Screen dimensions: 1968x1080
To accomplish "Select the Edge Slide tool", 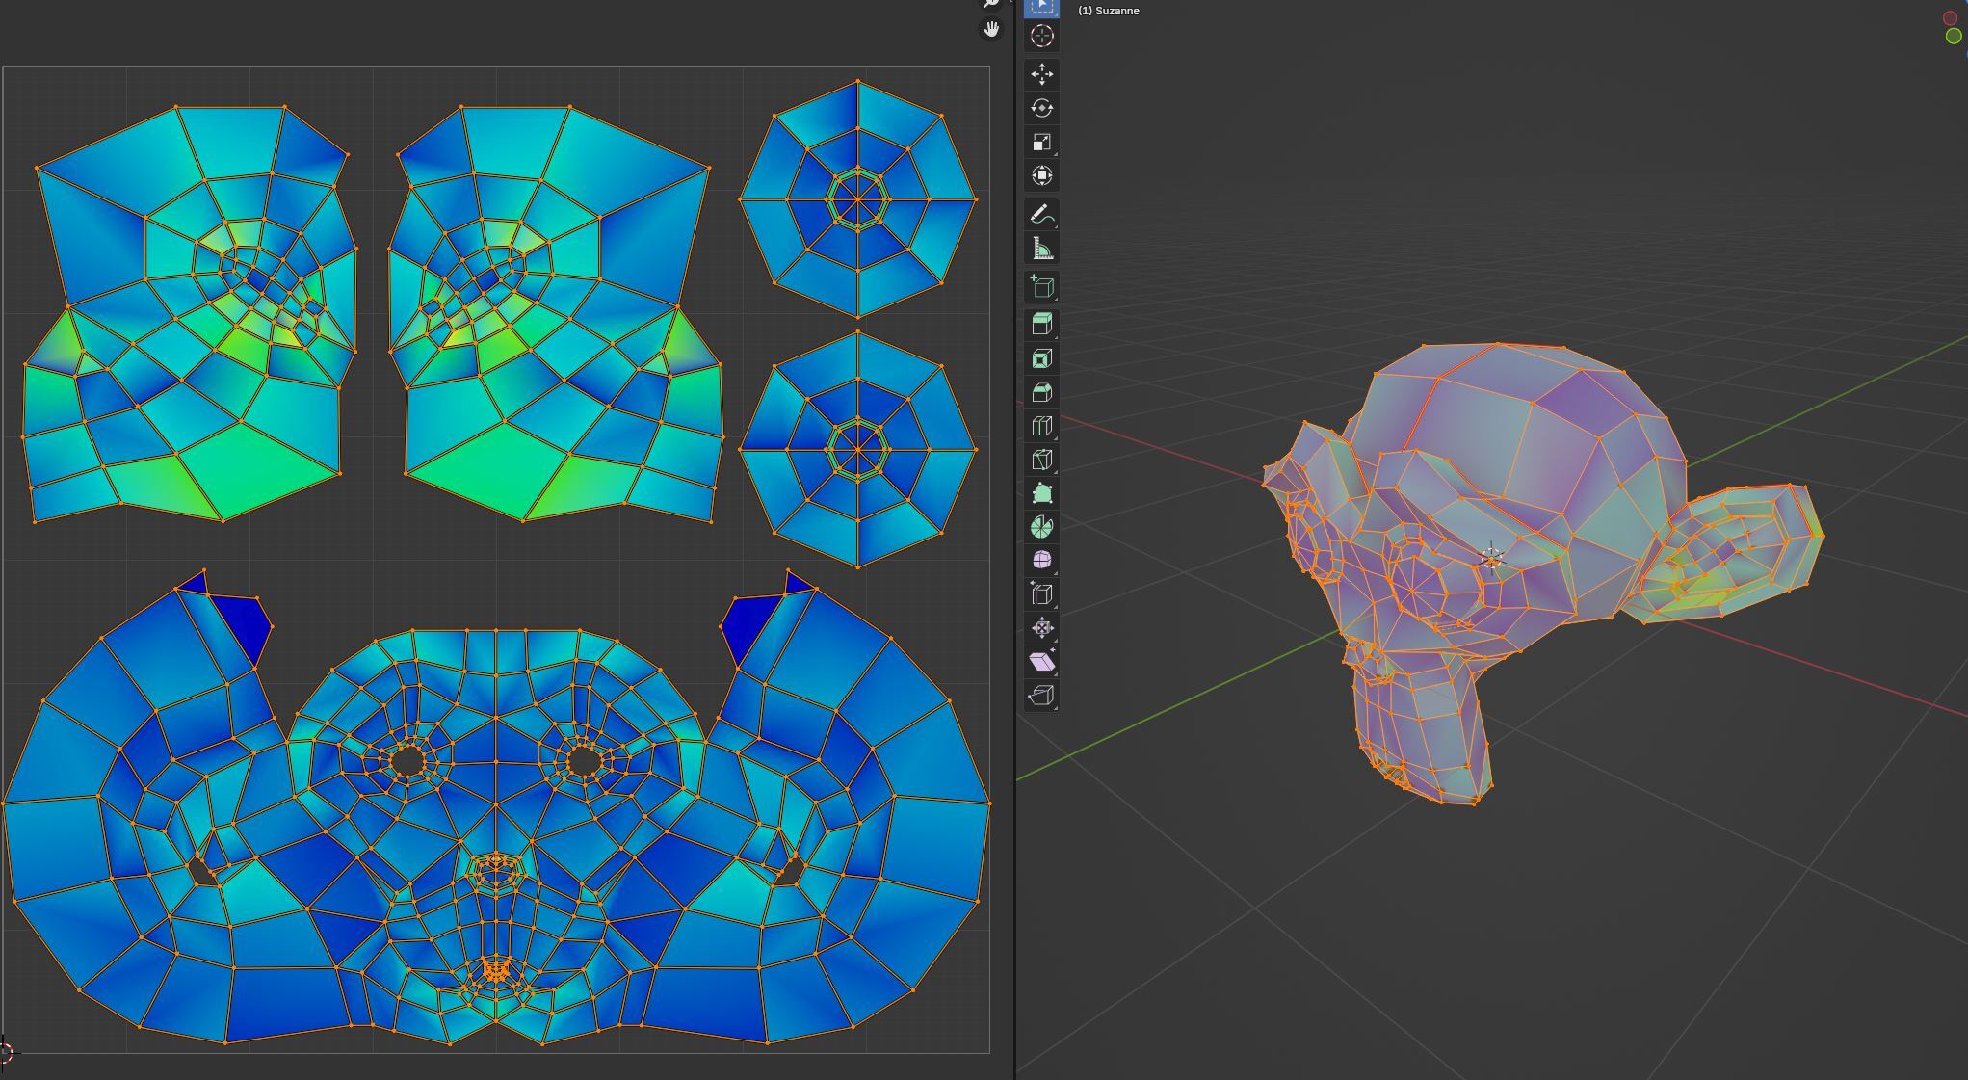I will [1041, 593].
